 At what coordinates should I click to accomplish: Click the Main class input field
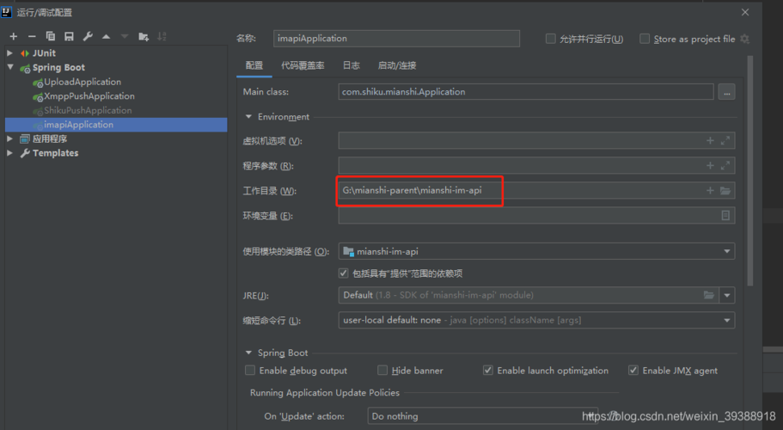(526, 92)
